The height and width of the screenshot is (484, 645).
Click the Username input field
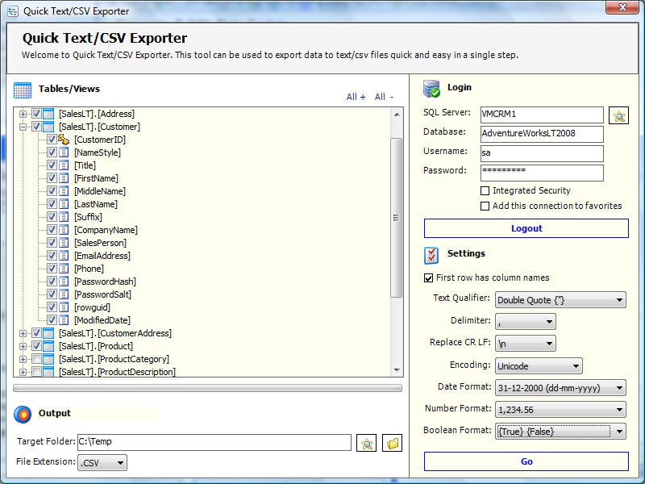[x=542, y=153]
